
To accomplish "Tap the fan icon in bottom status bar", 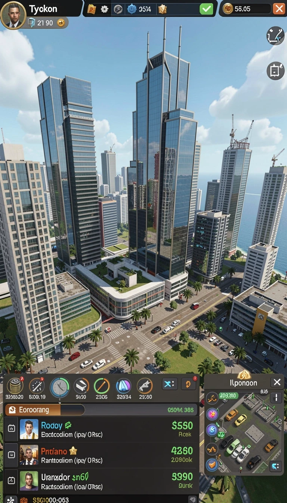I will [x=10, y=499].
